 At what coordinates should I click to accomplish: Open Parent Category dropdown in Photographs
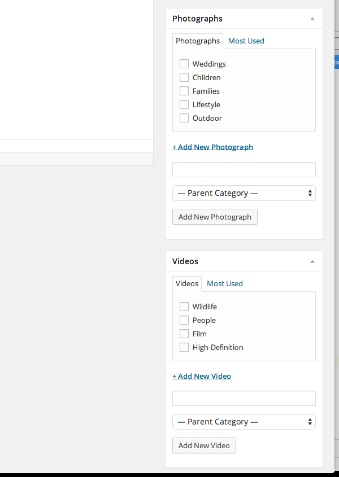click(244, 193)
